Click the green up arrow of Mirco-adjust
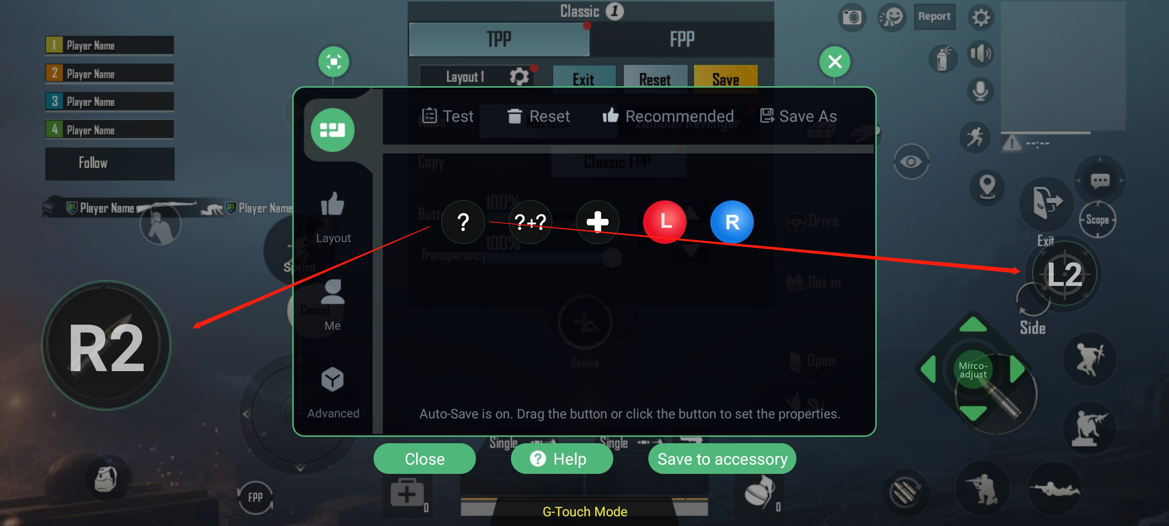 click(x=973, y=325)
